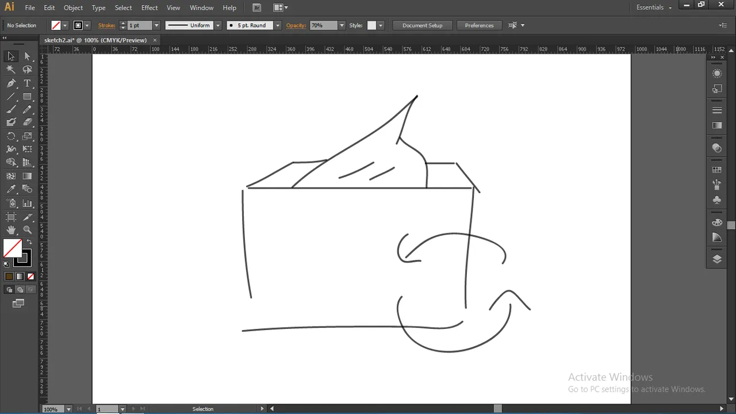The image size is (736, 414).
Task: Select the Line Segment tool
Action: point(11,97)
